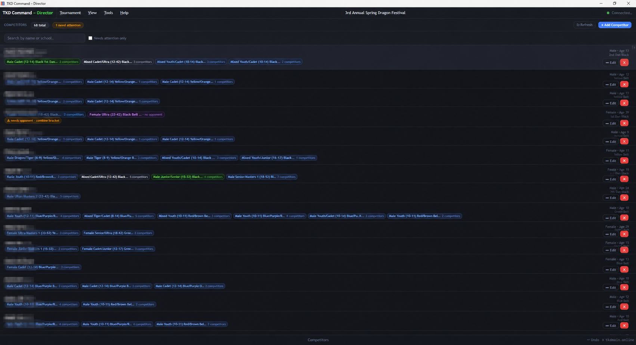Click the green Connected status indicator
This screenshot has height=345, width=636.
pos(619,13)
